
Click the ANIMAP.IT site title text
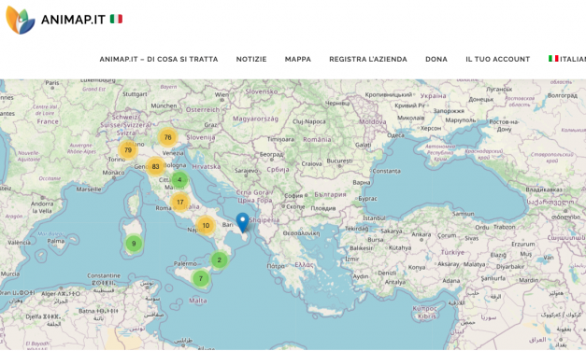pyautogui.click(x=73, y=20)
